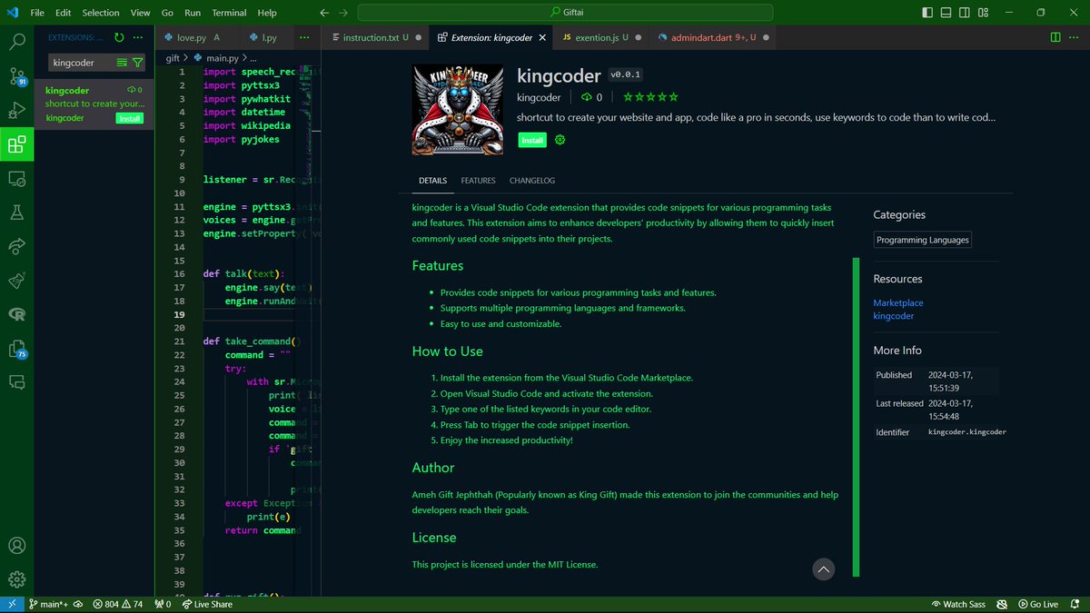The height and width of the screenshot is (613, 1090).
Task: Open the Manage gear in activity bar
Action: tap(16, 579)
